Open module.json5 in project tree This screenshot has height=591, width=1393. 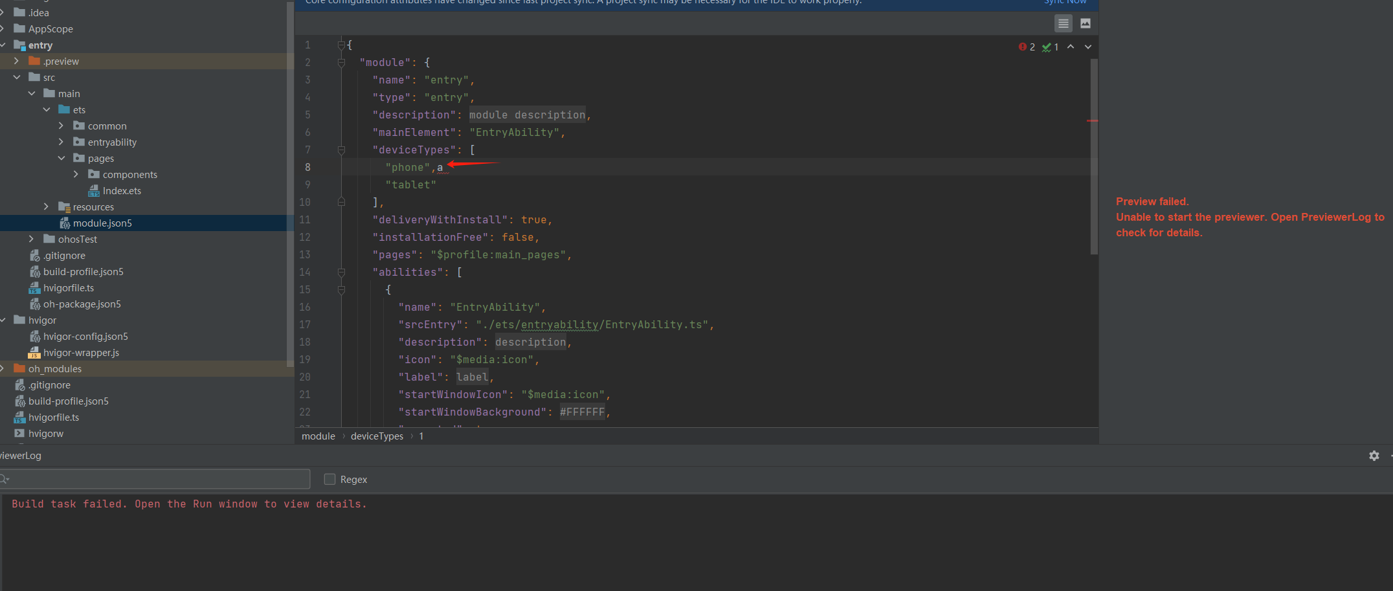click(x=102, y=223)
